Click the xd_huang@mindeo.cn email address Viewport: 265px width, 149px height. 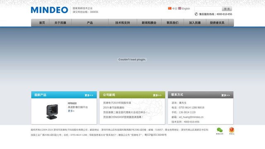pyautogui.click(x=191, y=117)
